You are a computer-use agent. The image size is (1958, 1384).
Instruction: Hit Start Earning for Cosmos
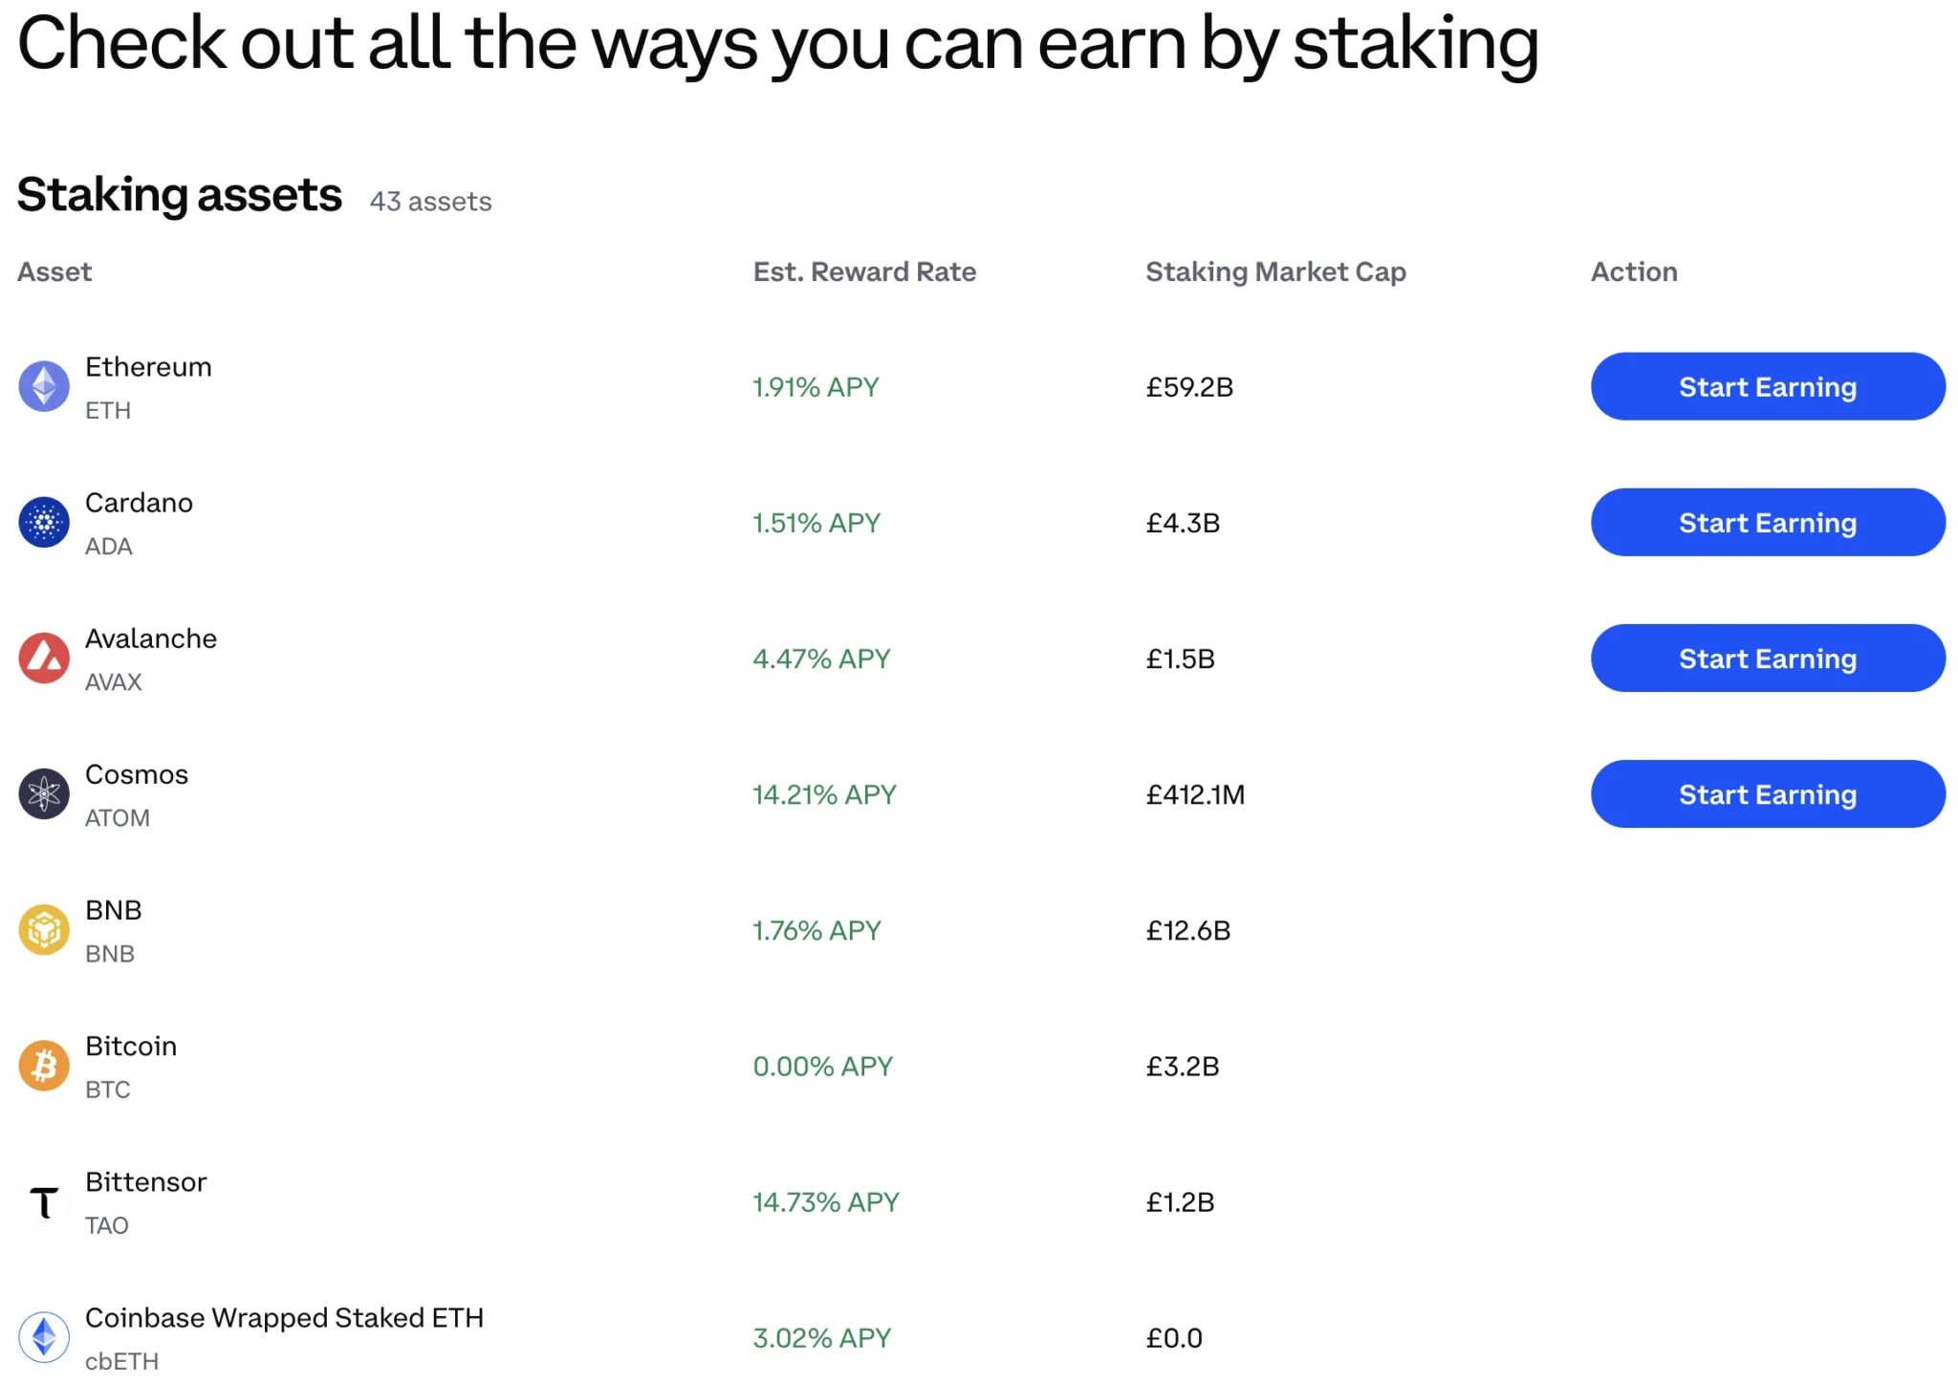coord(1767,794)
